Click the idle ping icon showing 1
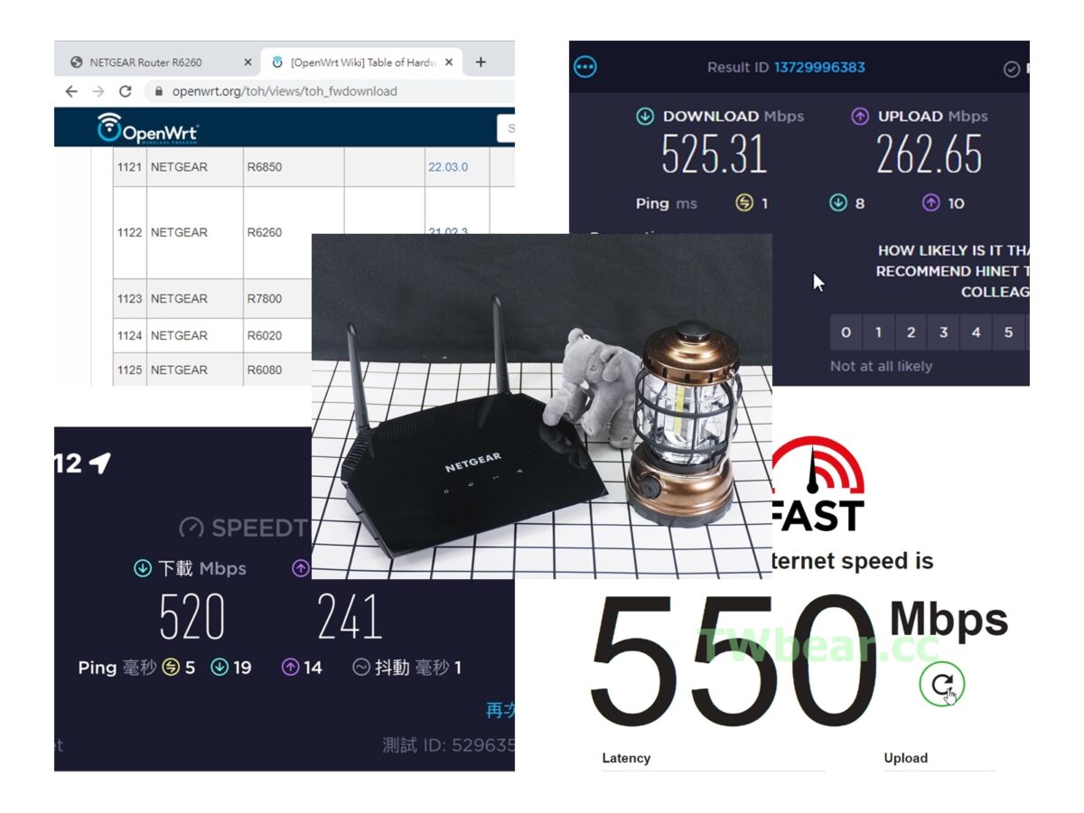The image size is (1084, 813). click(743, 203)
